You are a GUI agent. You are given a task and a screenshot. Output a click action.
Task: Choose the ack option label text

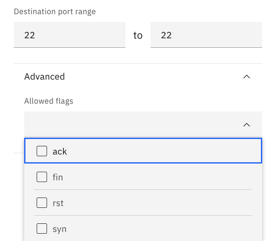point(60,151)
